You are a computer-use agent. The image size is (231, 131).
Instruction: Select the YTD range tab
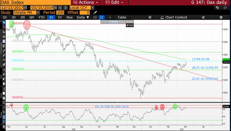pyautogui.click(x=41, y=17)
